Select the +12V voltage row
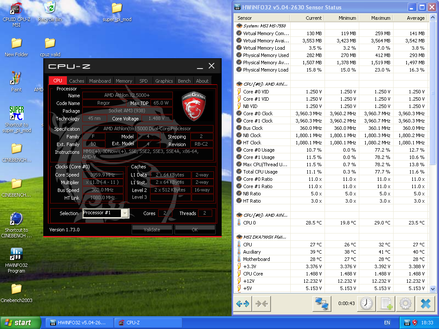 click(x=331, y=281)
